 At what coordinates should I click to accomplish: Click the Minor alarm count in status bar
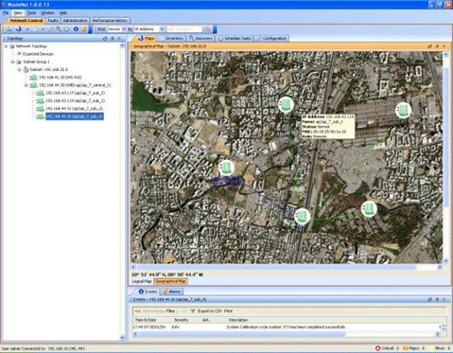(x=443, y=348)
